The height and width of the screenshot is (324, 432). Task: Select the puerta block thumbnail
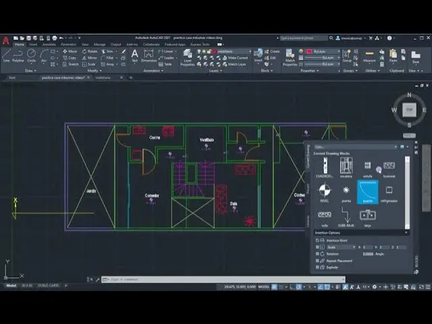[x=367, y=192]
